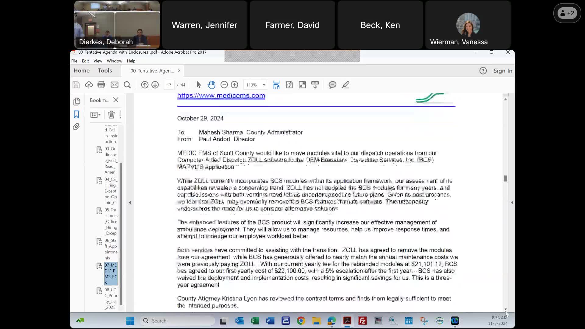Image resolution: width=585 pixels, height=329 pixels.
Task: Click the upload to cloud icon
Action: click(x=89, y=85)
